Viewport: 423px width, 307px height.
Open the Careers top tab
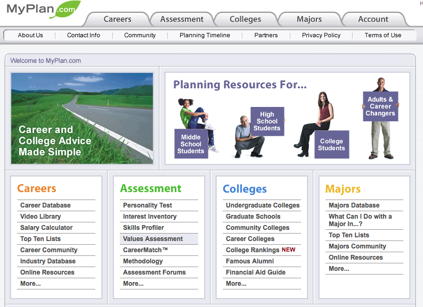117,19
